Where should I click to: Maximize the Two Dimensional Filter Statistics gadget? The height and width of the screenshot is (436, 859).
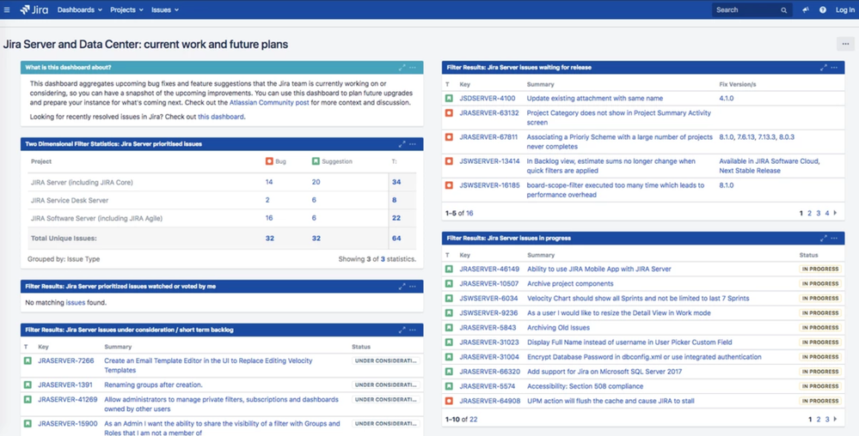click(x=402, y=144)
